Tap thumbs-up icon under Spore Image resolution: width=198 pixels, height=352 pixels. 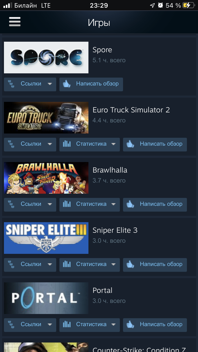point(67,84)
